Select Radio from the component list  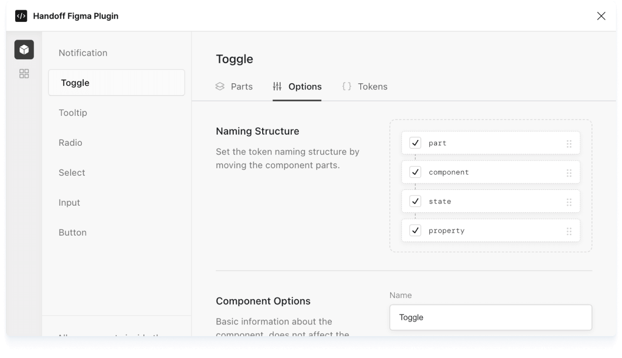click(71, 143)
